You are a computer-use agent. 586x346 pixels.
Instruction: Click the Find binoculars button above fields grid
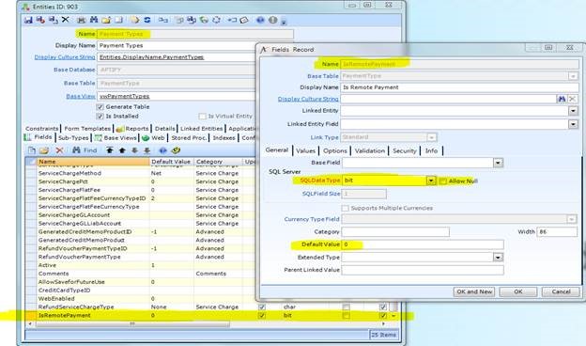tap(85, 150)
